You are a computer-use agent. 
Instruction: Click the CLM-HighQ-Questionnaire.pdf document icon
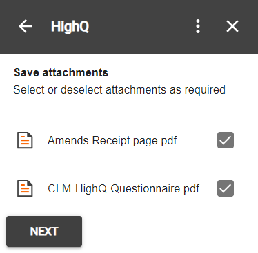pos(25,188)
